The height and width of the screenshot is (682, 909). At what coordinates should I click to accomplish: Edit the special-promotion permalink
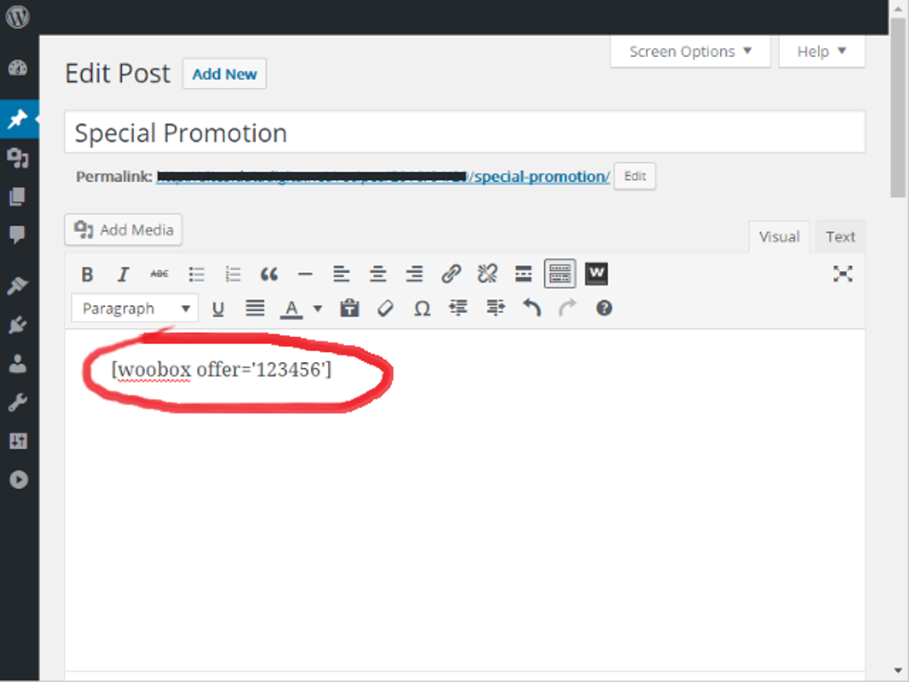click(x=635, y=176)
